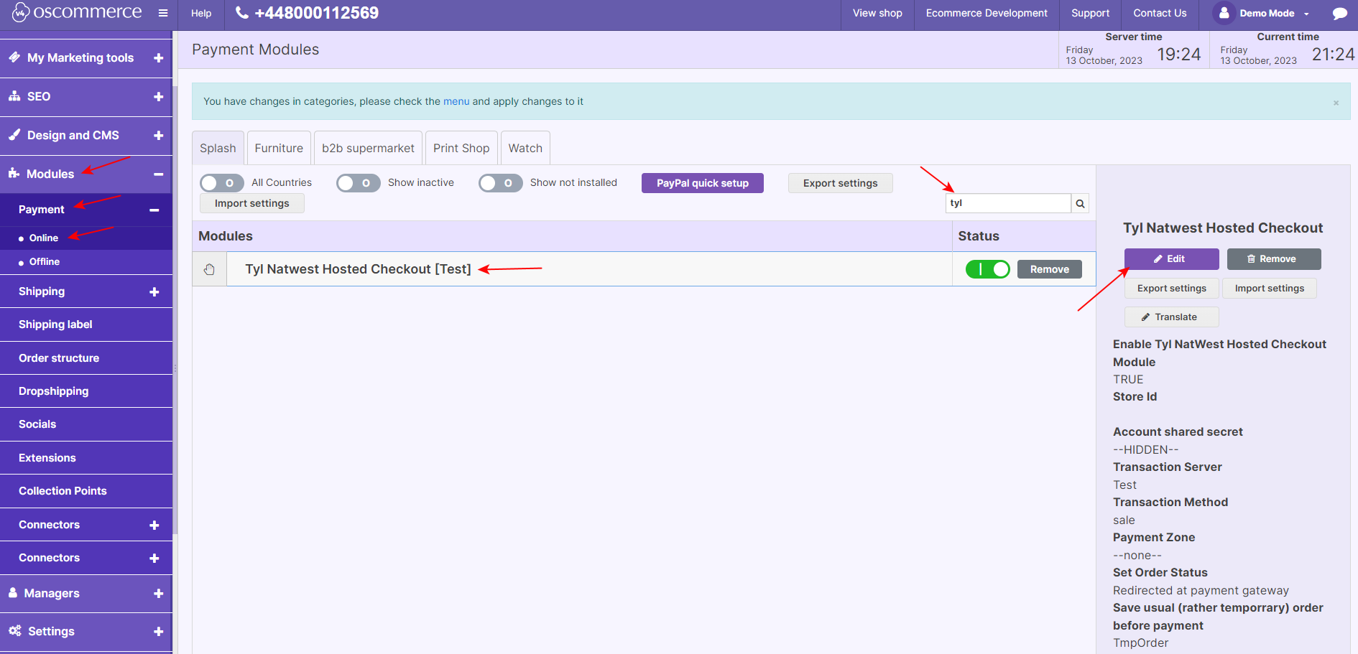Click toolbar Import settings button
1358x654 pixels.
pos(252,203)
